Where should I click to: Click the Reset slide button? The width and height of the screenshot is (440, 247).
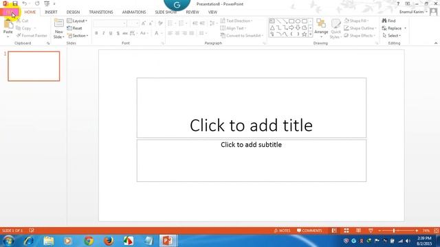[x=75, y=28]
